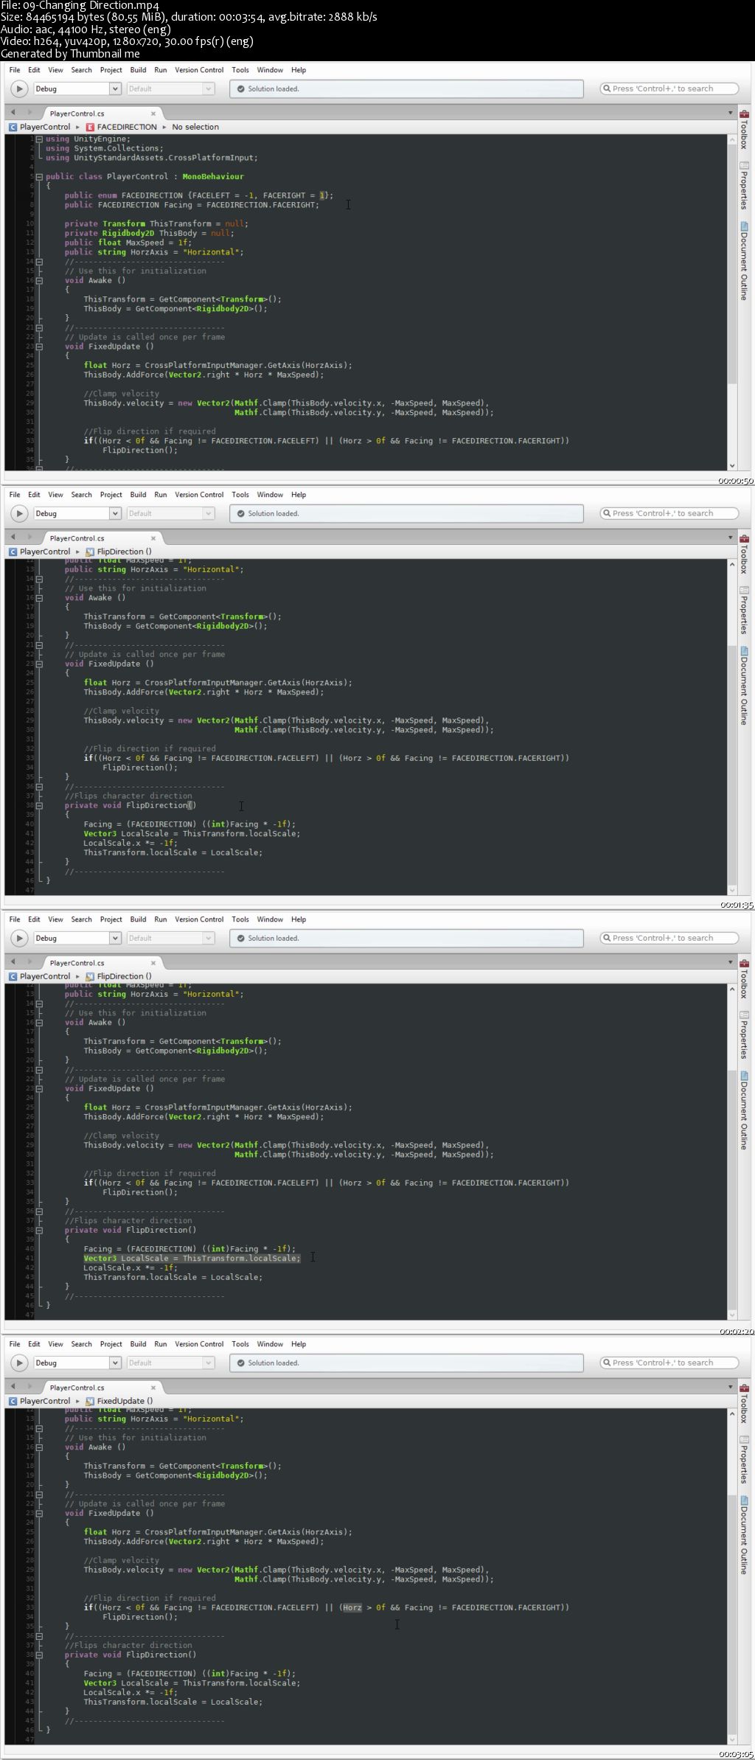Navigate back with the left arrow in the 00:03:05 frame

(13, 1387)
